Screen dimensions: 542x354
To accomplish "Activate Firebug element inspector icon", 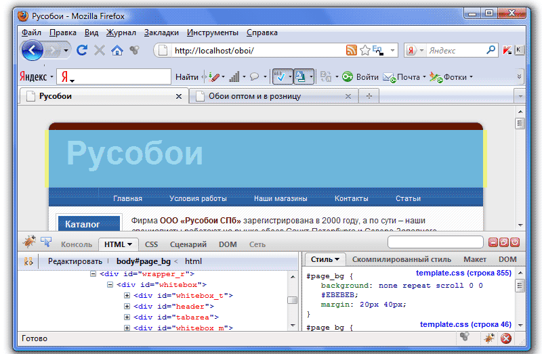I will pyautogui.click(x=46, y=242).
